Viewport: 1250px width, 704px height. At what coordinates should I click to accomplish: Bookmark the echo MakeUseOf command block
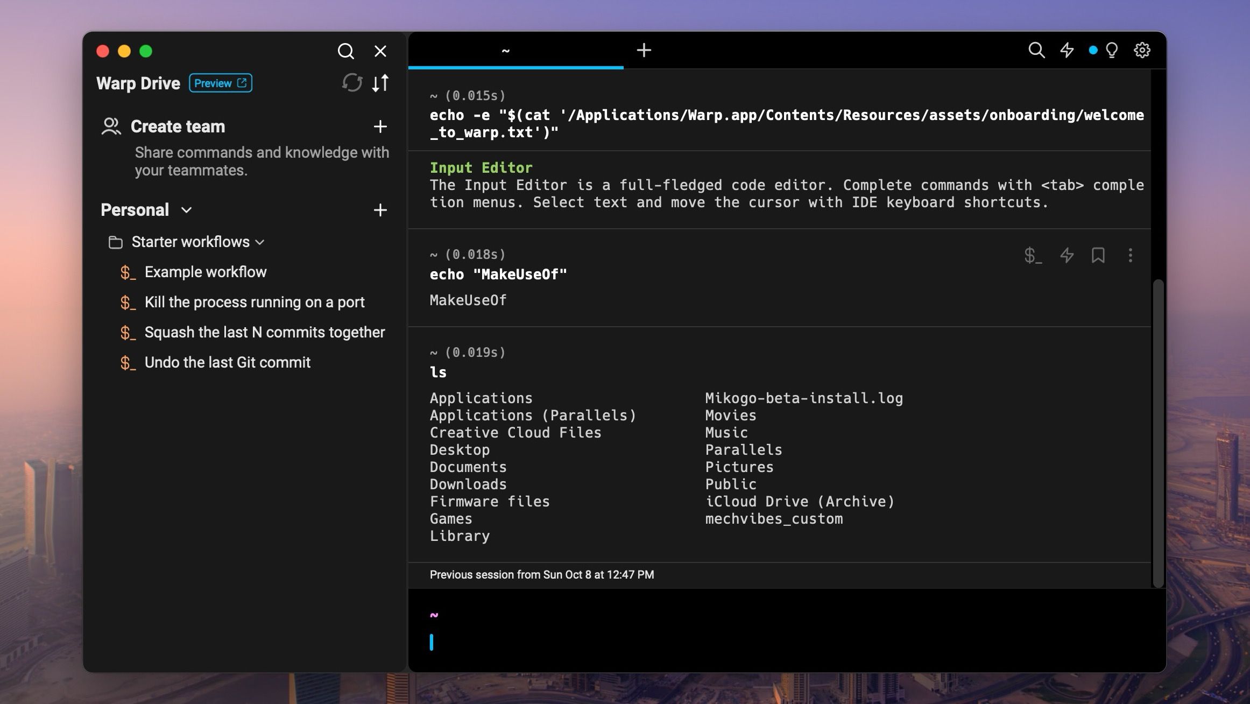click(1098, 256)
